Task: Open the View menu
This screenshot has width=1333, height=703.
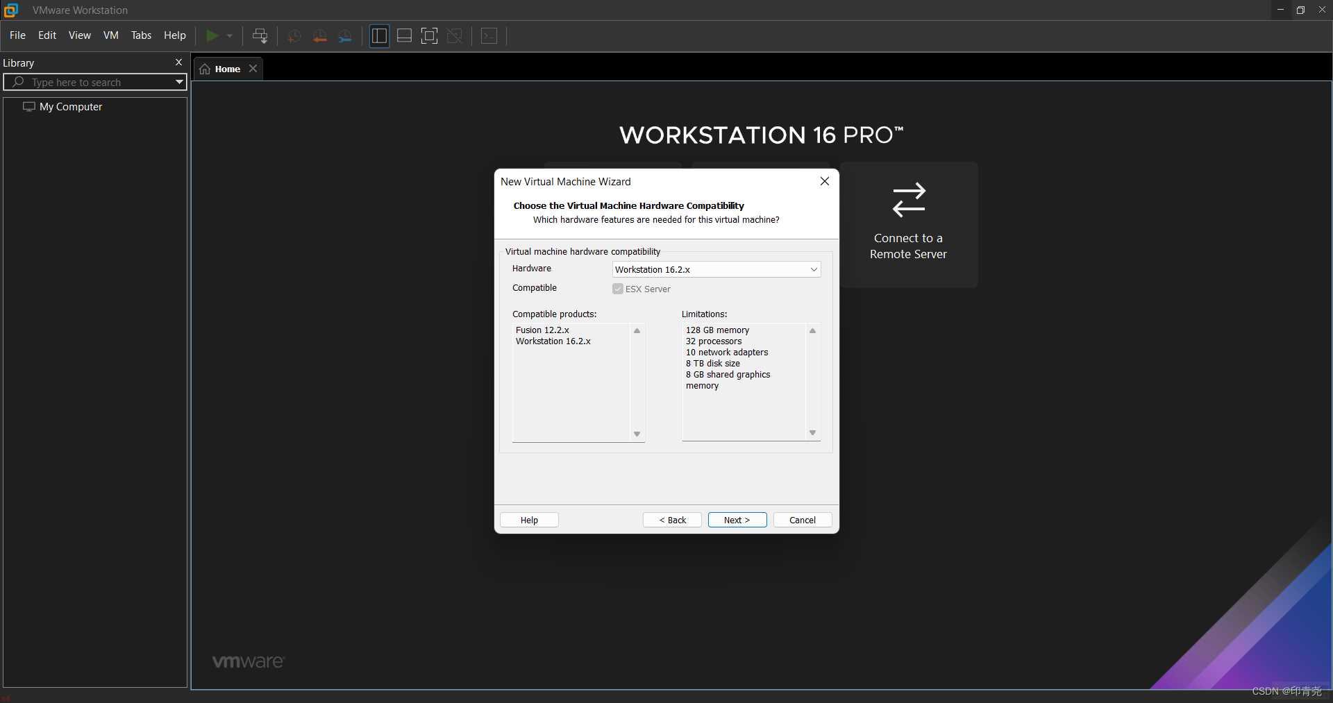Action: (x=80, y=35)
